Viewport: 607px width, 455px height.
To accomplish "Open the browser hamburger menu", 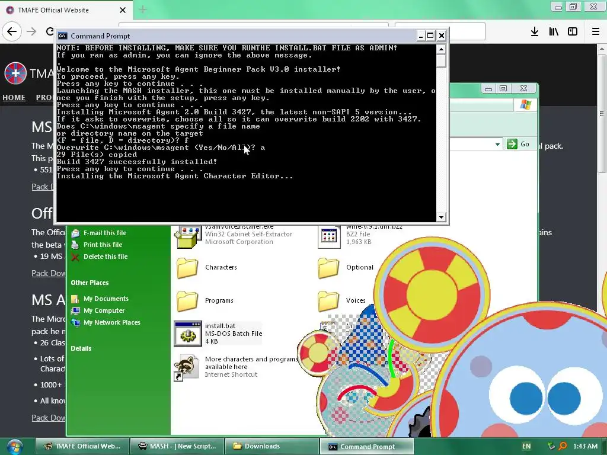I will (x=596, y=32).
